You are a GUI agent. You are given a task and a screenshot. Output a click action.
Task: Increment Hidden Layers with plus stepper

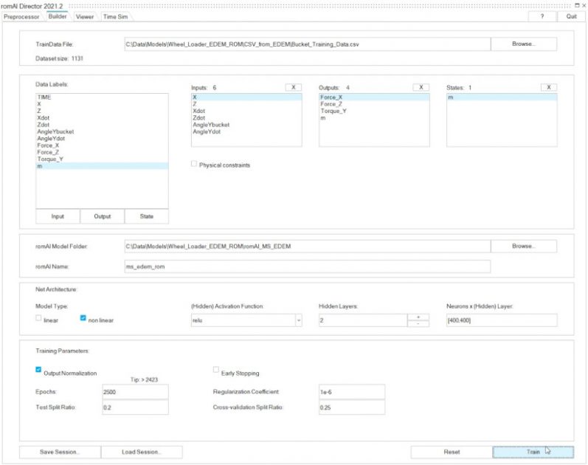[418, 317]
